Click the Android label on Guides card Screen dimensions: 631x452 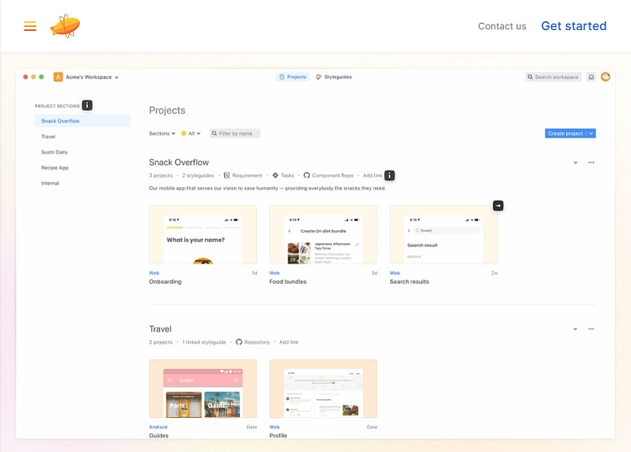pos(158,427)
